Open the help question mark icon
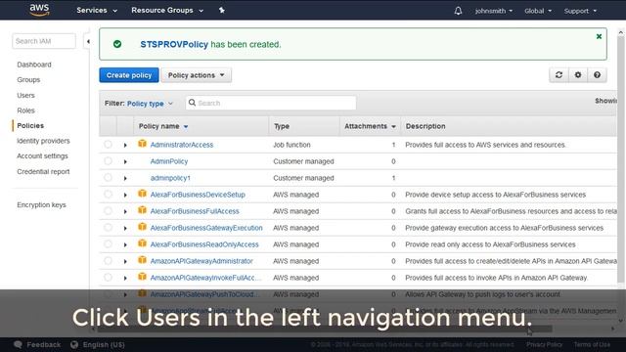 tap(597, 75)
